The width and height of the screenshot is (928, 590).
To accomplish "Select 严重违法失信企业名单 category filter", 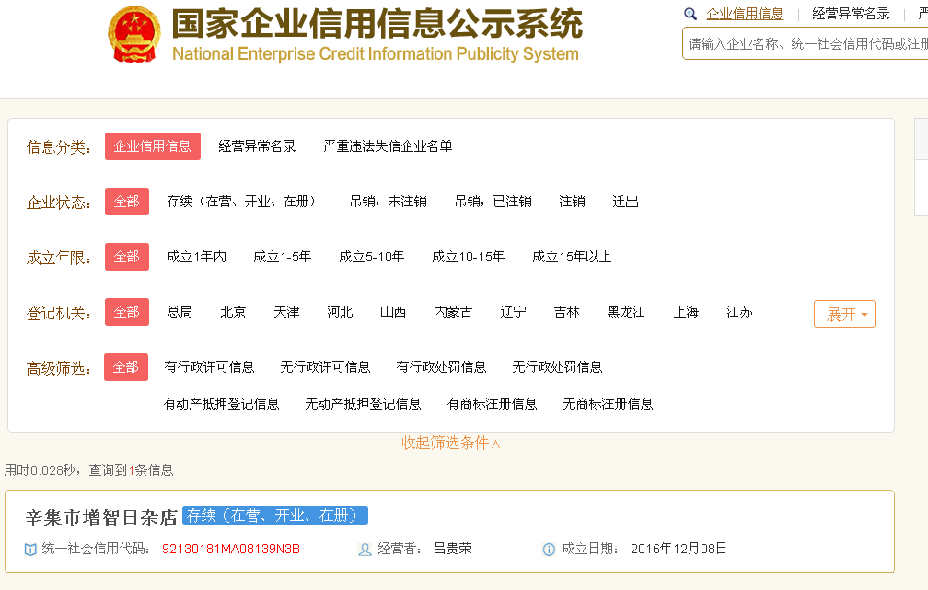I will [x=388, y=146].
